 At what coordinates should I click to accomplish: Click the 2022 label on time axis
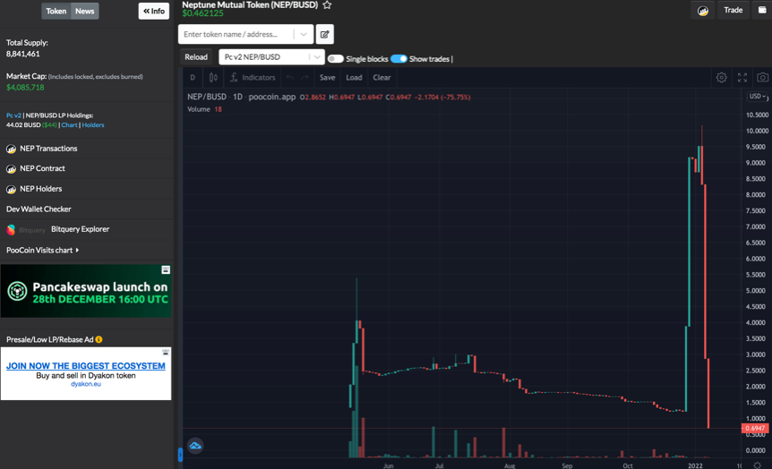point(695,465)
